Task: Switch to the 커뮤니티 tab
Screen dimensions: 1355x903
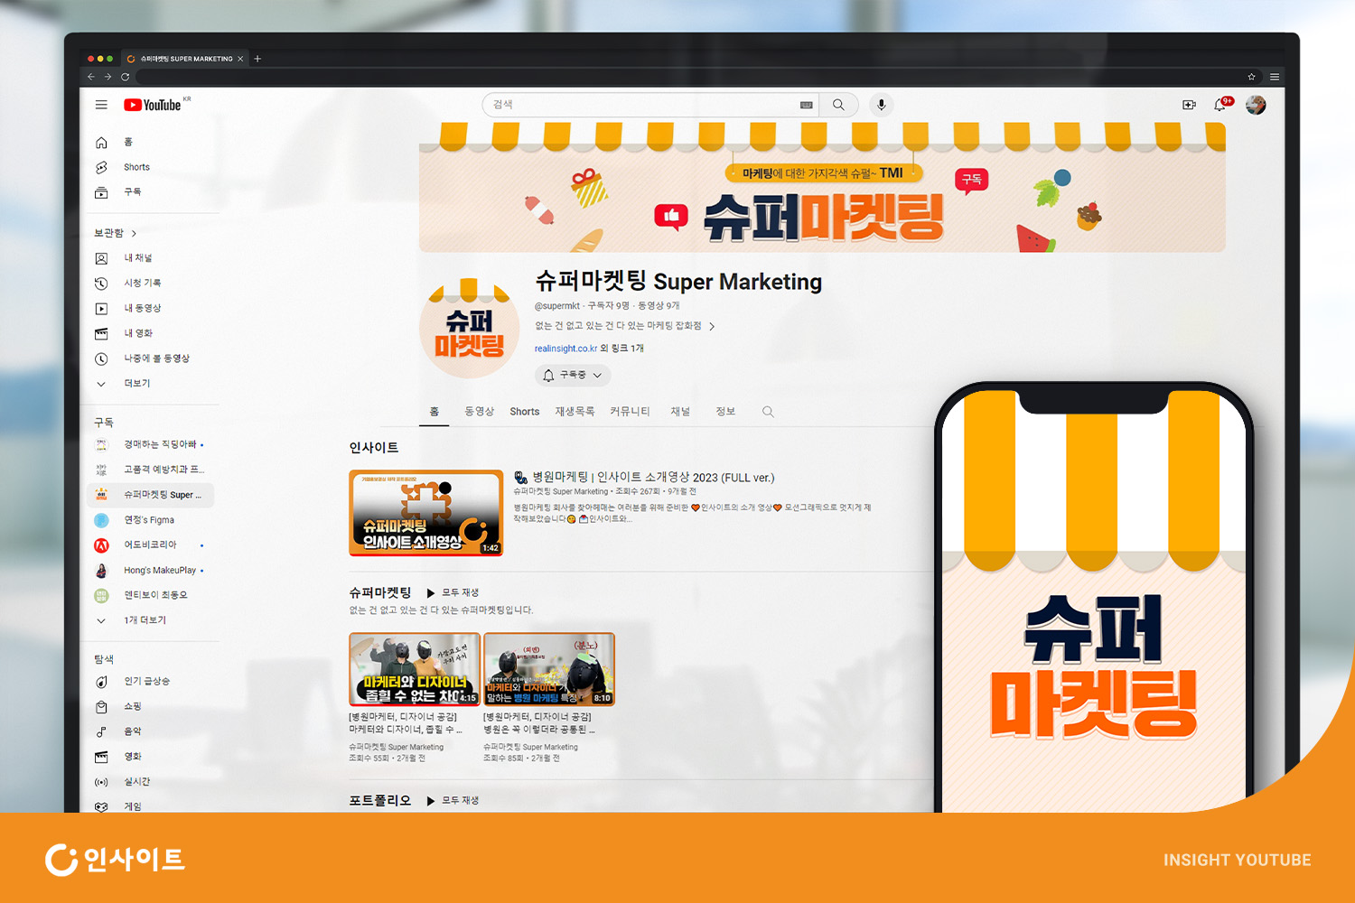Action: pyautogui.click(x=630, y=412)
